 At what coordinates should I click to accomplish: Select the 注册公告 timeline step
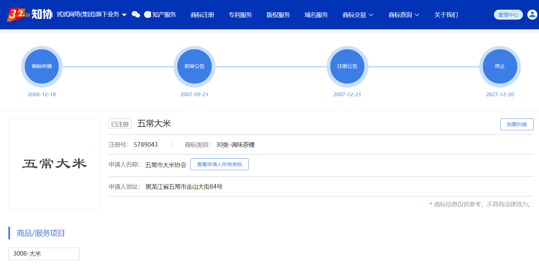(x=347, y=66)
